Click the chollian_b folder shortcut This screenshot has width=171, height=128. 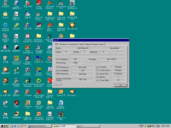pos(28,116)
